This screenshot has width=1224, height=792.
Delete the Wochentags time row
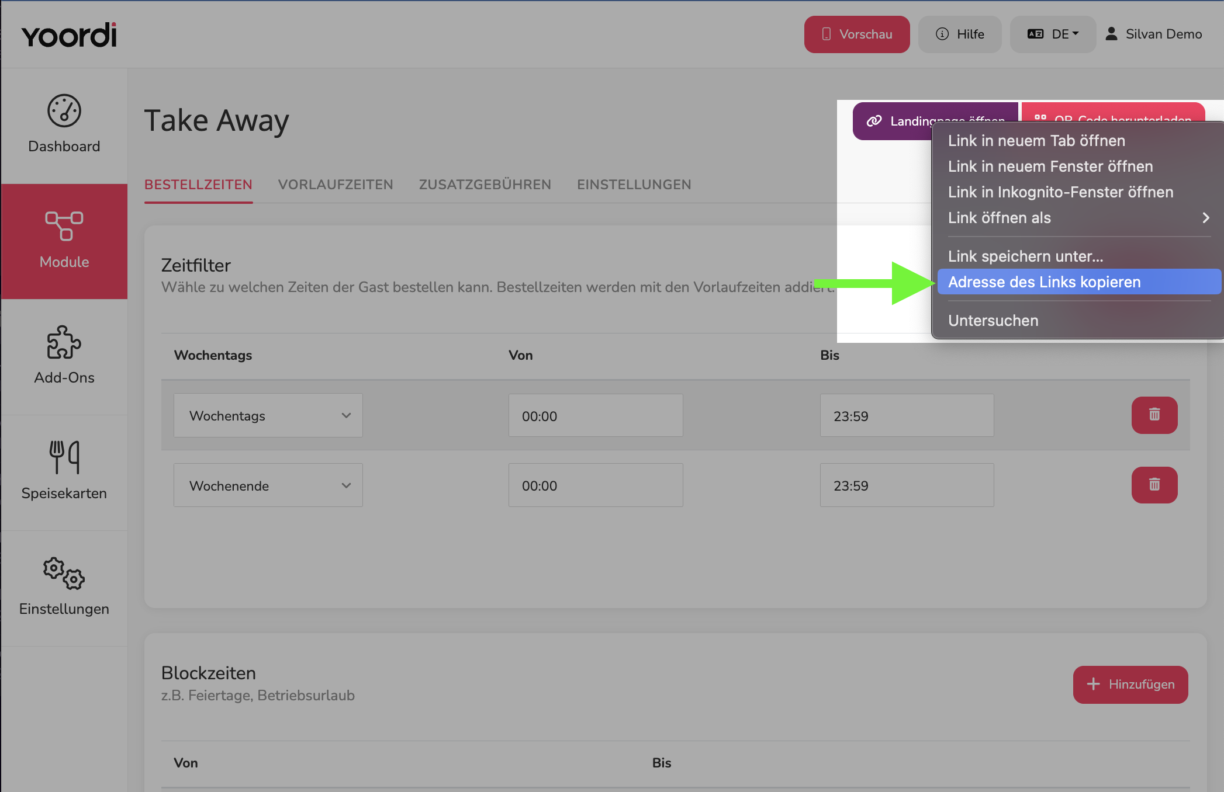[x=1154, y=415]
